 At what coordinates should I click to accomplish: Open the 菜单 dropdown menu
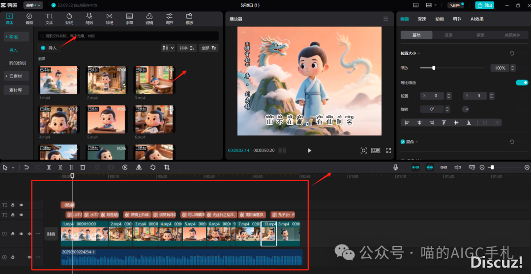(32, 5)
